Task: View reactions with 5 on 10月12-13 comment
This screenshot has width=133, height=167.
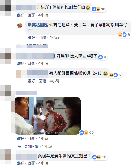Action: tap(115, 75)
